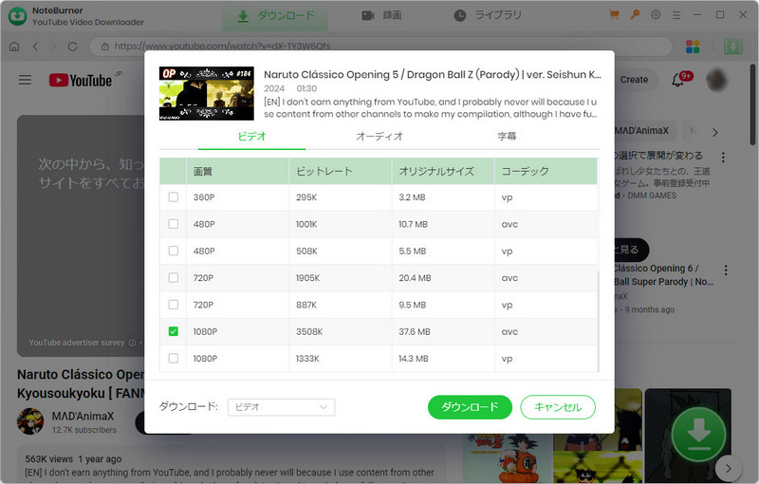Image resolution: width=759 pixels, height=484 pixels.
Task: Click the key register icon
Action: (635, 15)
